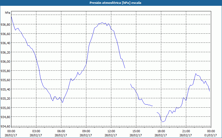Screen dimensions: 222x138
Task: Pick the 28/02/17 date under 15:00
Action: [x=136, y=135]
